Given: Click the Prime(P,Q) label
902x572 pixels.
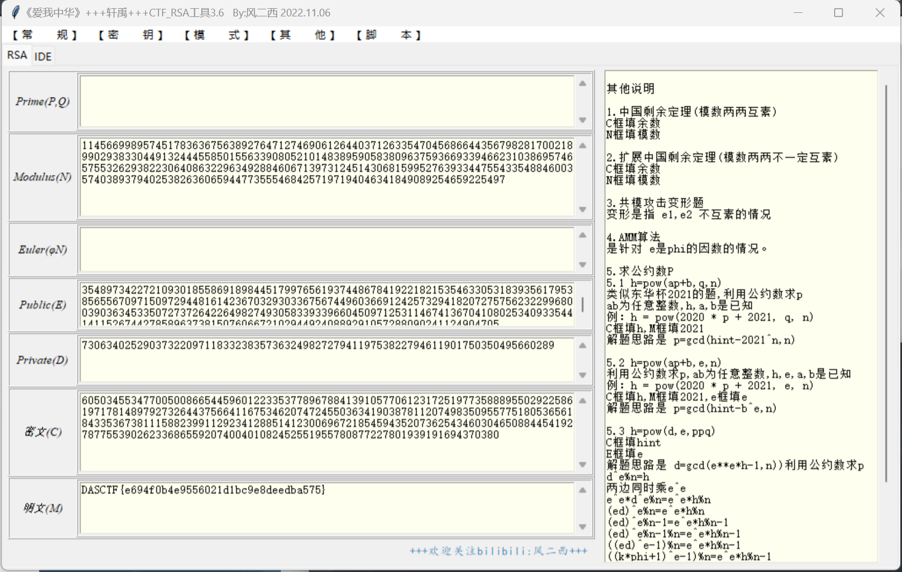Looking at the screenshot, I should coord(43,102).
